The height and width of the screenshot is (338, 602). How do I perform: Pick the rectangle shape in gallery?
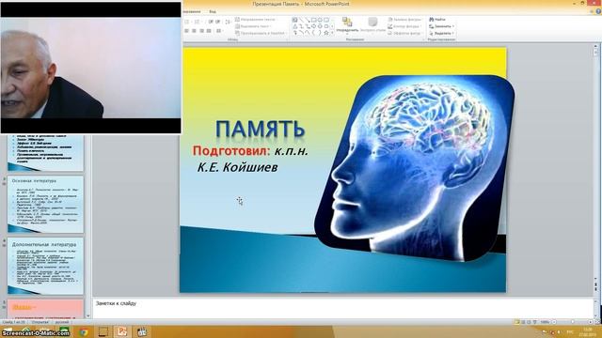(x=313, y=20)
